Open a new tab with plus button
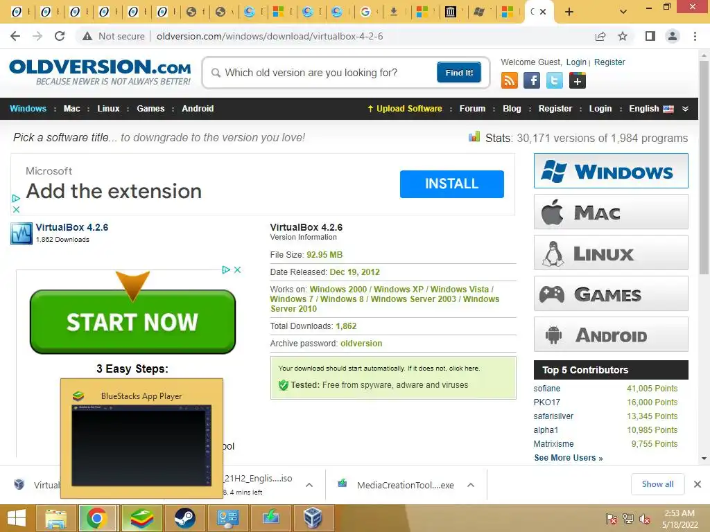 click(x=569, y=12)
